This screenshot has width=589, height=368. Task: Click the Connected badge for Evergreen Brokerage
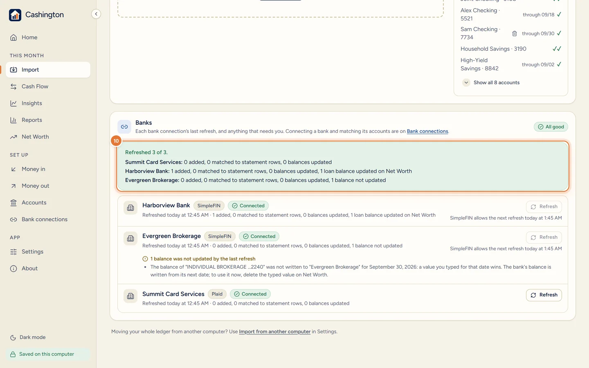(259, 236)
